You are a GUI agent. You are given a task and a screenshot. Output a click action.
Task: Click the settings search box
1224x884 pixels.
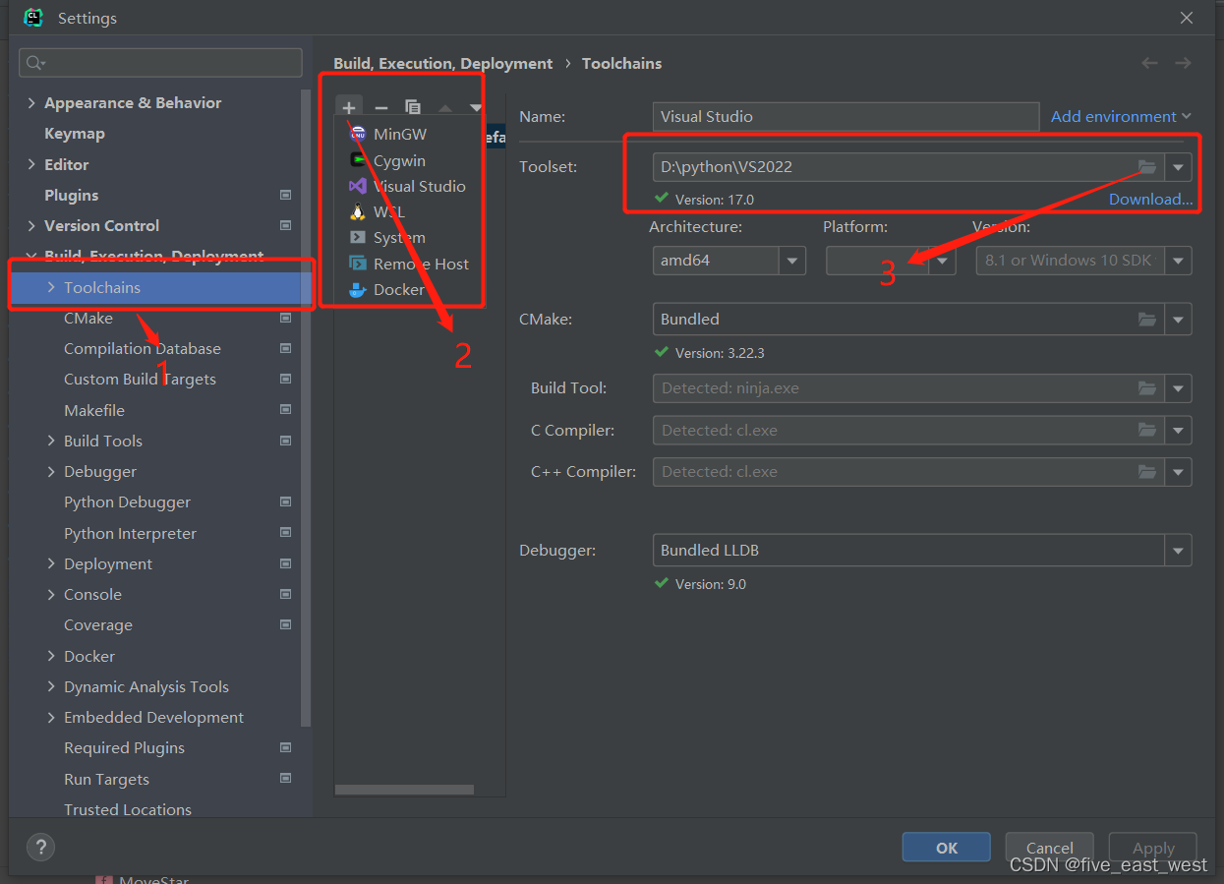point(160,63)
